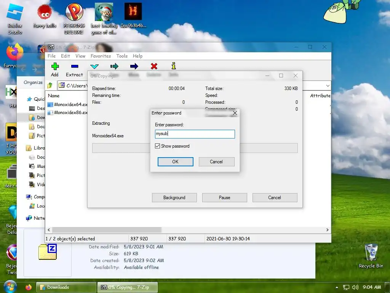Viewport: 390px width, 293px height.
Task: Click the Windows Start orb
Action: pos(10,287)
